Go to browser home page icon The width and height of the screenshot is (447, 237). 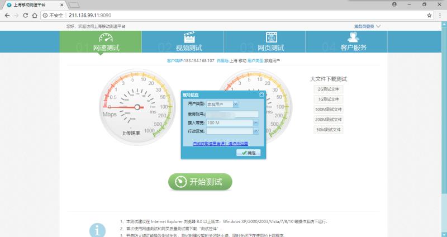tap(35, 16)
